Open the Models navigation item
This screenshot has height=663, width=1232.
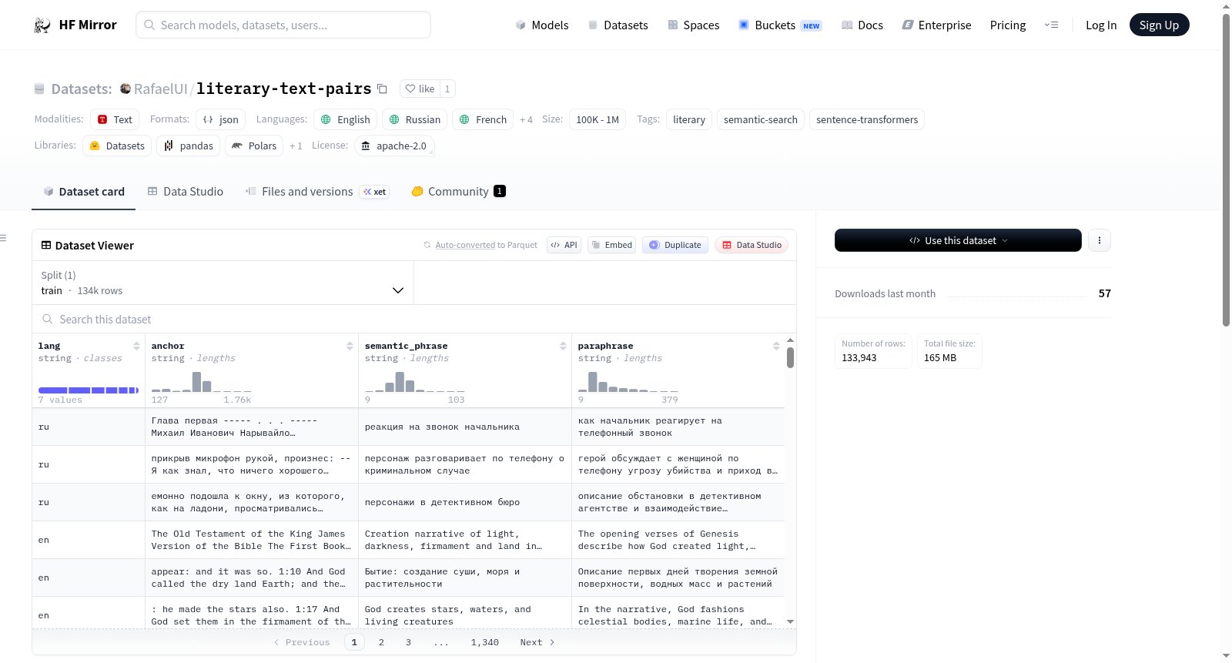click(x=542, y=25)
